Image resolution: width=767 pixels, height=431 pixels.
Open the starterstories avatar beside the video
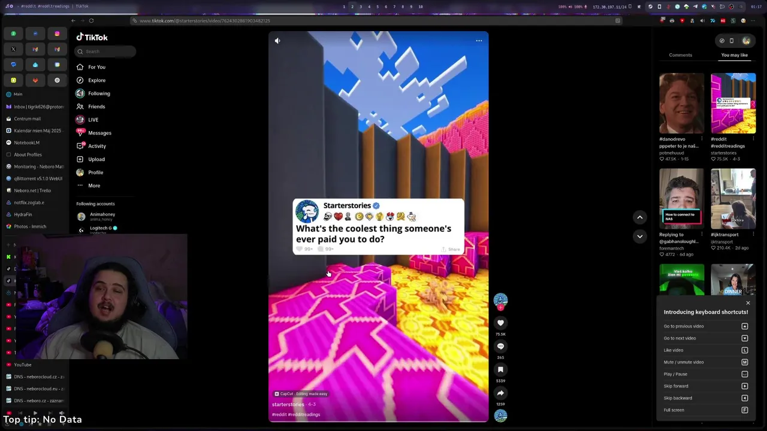pyautogui.click(x=500, y=299)
